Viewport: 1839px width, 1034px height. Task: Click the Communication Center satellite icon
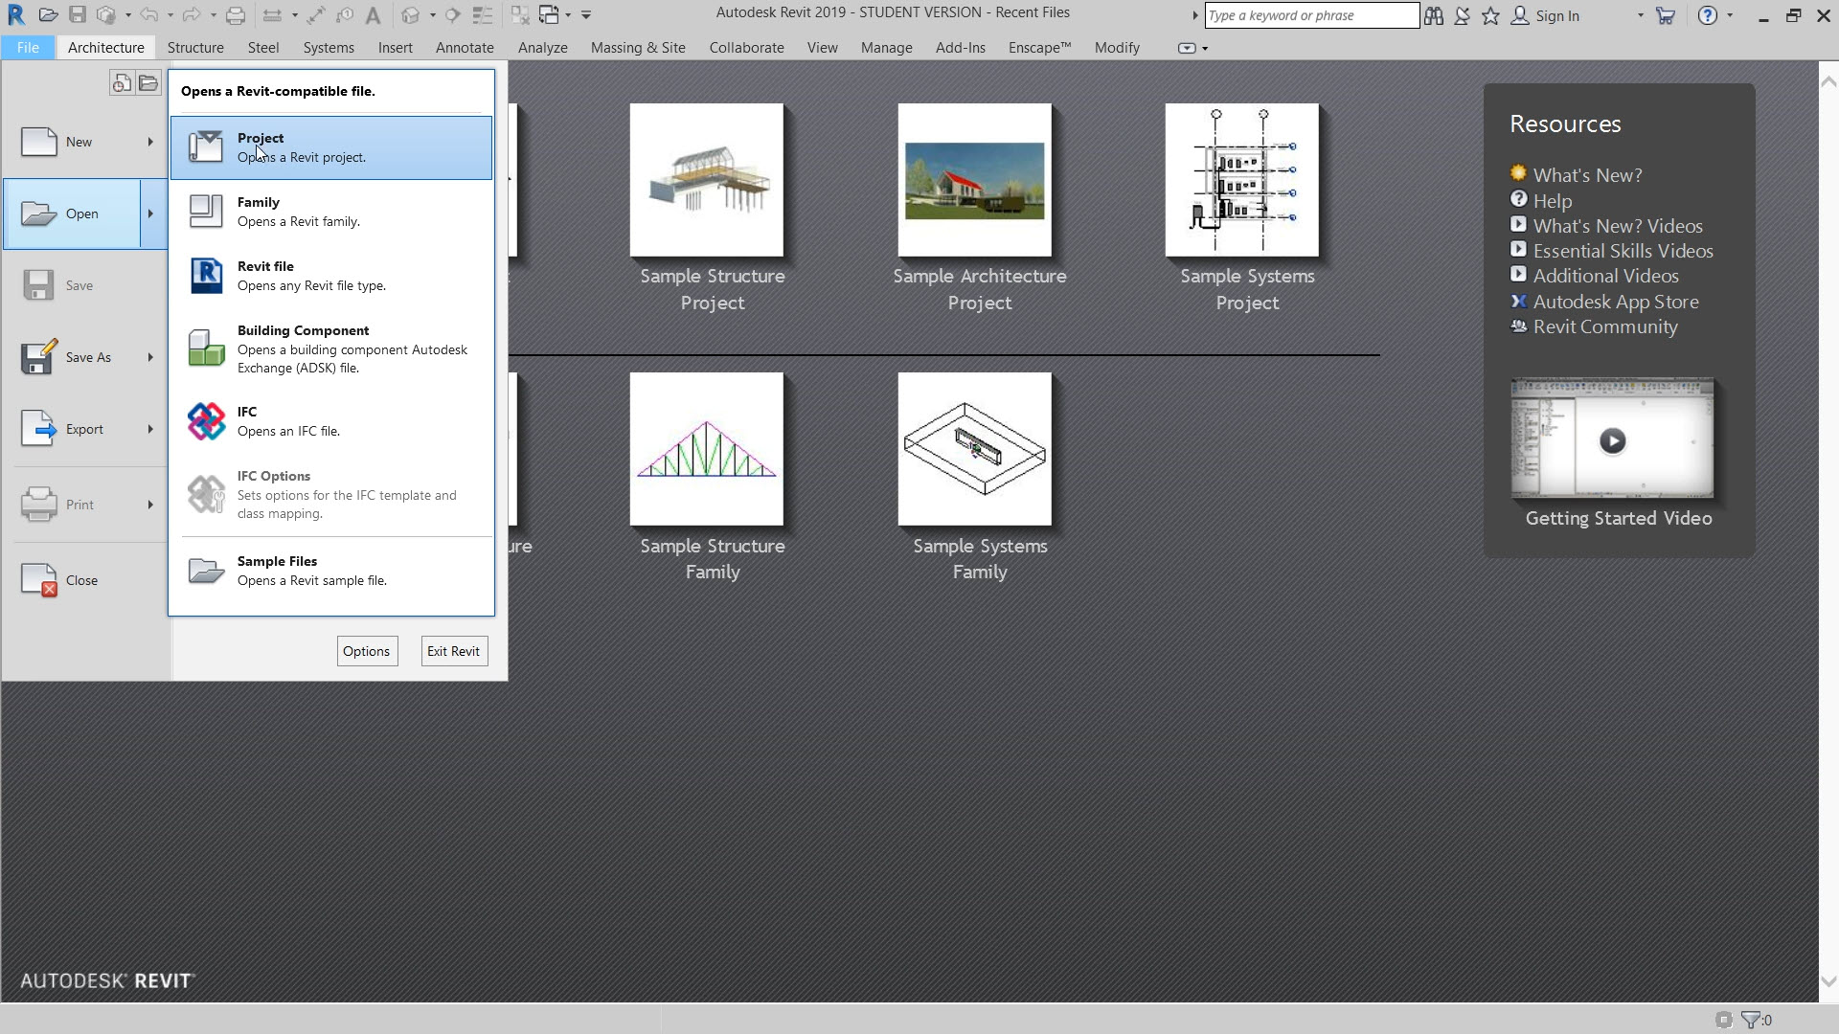click(1462, 15)
